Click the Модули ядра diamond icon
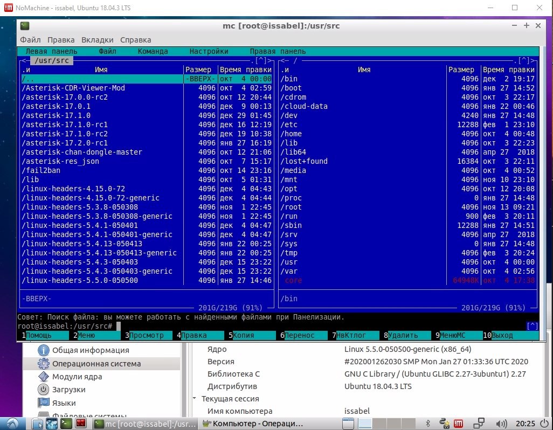The height and width of the screenshot is (430, 553). pos(43,377)
